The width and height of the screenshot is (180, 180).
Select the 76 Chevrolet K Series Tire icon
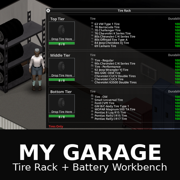(92, 33)
